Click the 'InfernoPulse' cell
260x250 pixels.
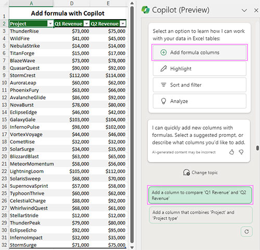(x=31, y=127)
